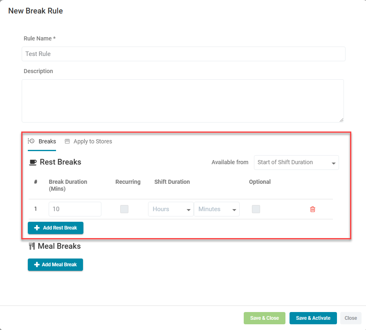Tick the Optional checkbox for break 1
The width and height of the screenshot is (366, 330).
coord(256,209)
